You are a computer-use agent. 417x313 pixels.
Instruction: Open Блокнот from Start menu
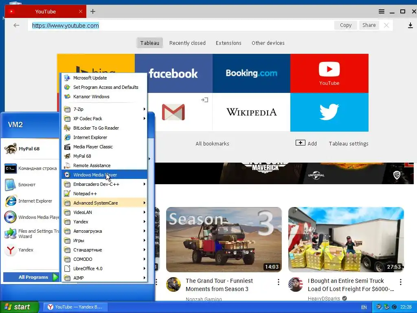(31, 185)
